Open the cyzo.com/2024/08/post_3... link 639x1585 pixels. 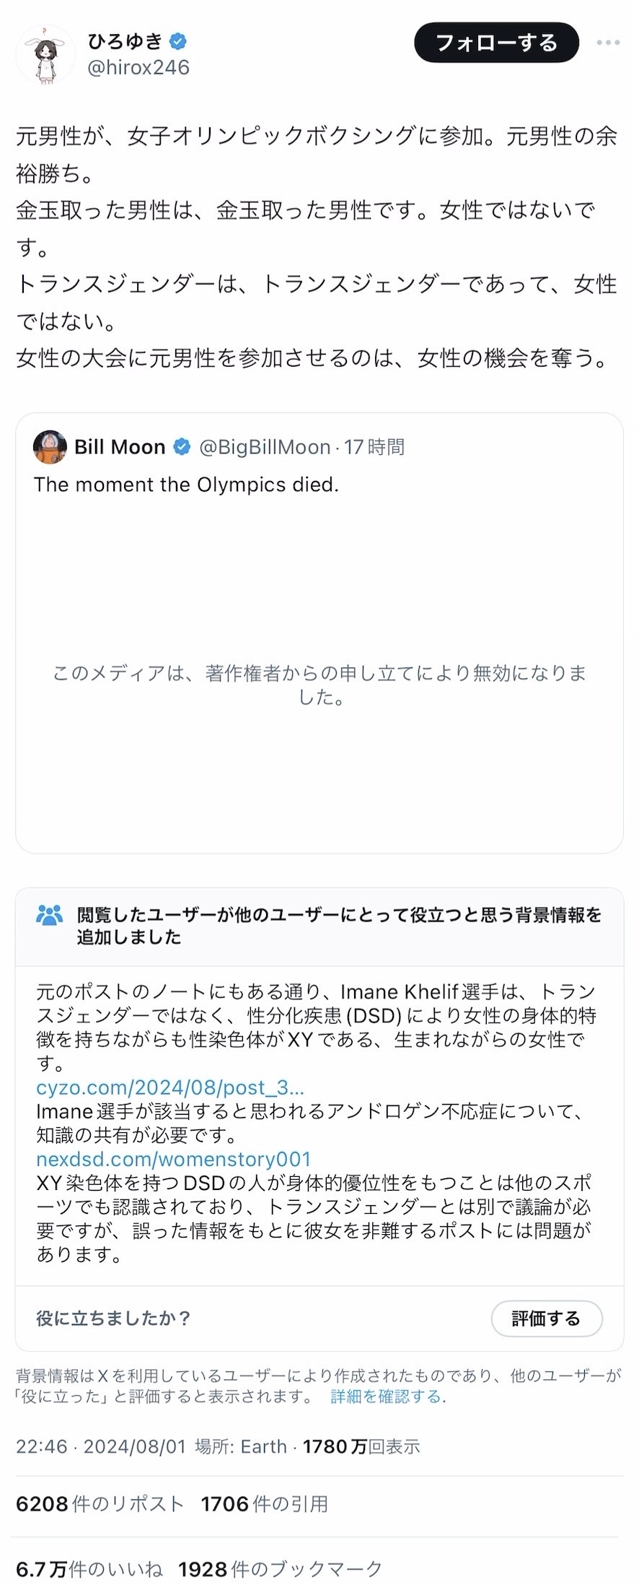click(170, 1087)
